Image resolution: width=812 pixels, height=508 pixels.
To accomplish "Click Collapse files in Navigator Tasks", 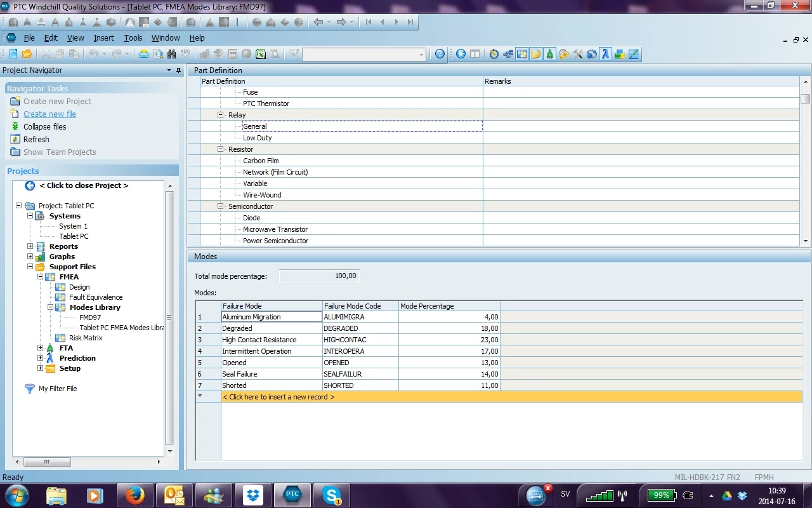I will 44,127.
